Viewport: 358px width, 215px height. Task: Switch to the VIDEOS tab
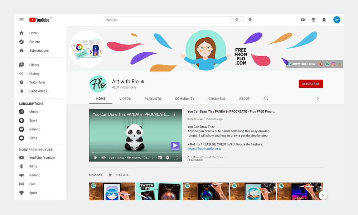(x=125, y=99)
